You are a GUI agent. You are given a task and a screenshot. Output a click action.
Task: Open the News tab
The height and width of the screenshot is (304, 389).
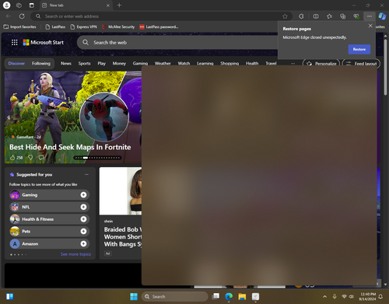tap(66, 64)
